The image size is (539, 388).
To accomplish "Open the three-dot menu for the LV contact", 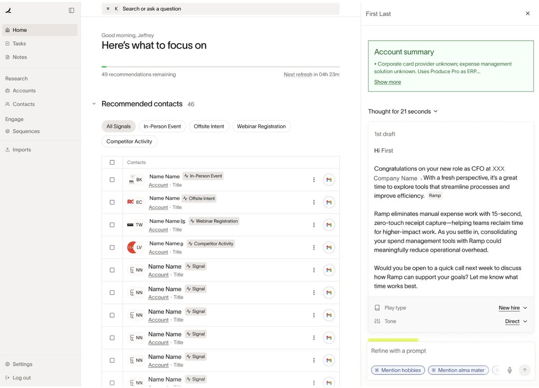I will tap(314, 247).
